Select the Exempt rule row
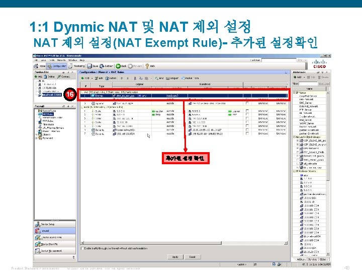Viewport: 362px width, 272px height. click(x=184, y=96)
